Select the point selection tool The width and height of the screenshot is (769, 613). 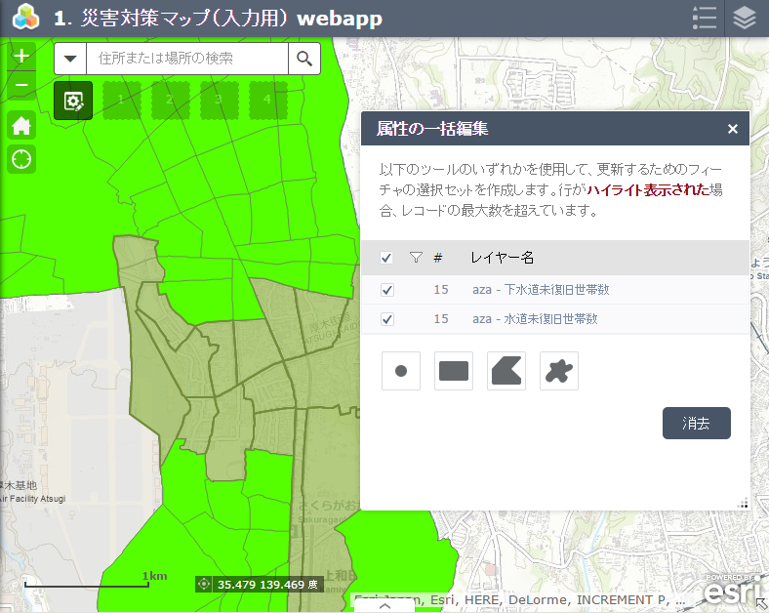(x=401, y=371)
